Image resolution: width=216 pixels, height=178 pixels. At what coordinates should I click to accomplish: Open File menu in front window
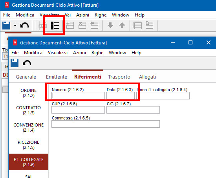[15, 53]
